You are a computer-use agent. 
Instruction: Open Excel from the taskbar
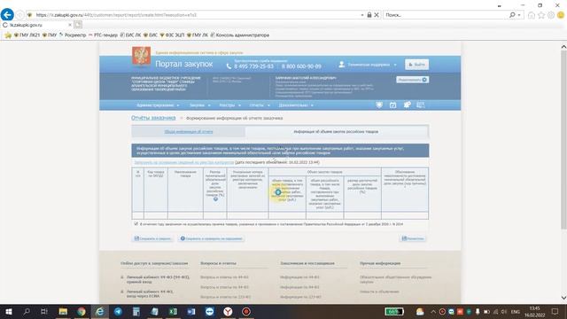(x=173, y=311)
